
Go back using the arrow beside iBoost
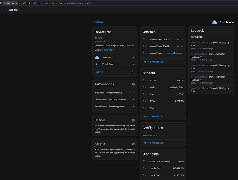[3, 10]
